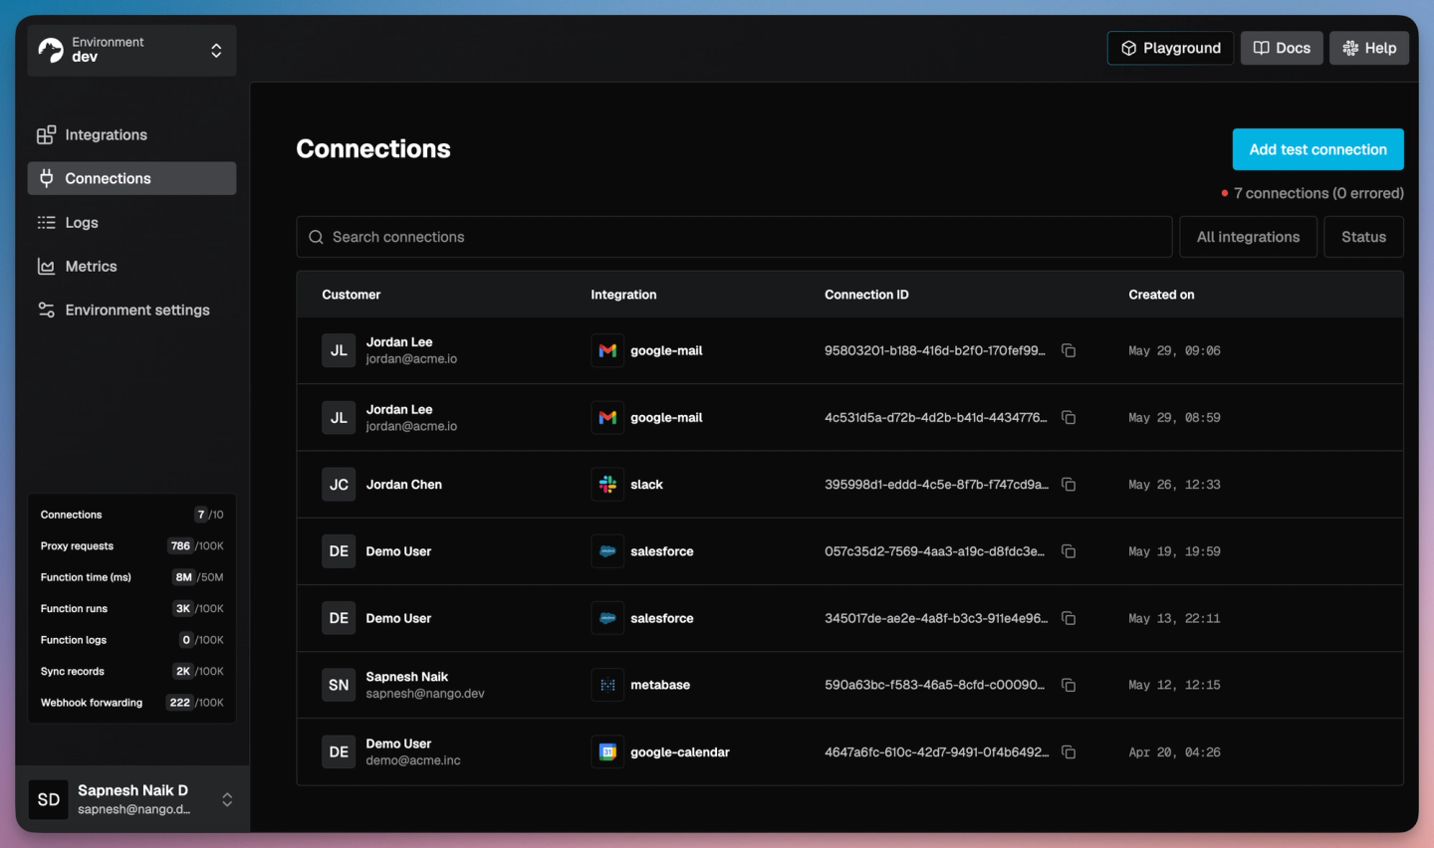Open the Jordan Chen slack connection
Image resolution: width=1434 pixels, height=848 pixels.
(x=849, y=485)
